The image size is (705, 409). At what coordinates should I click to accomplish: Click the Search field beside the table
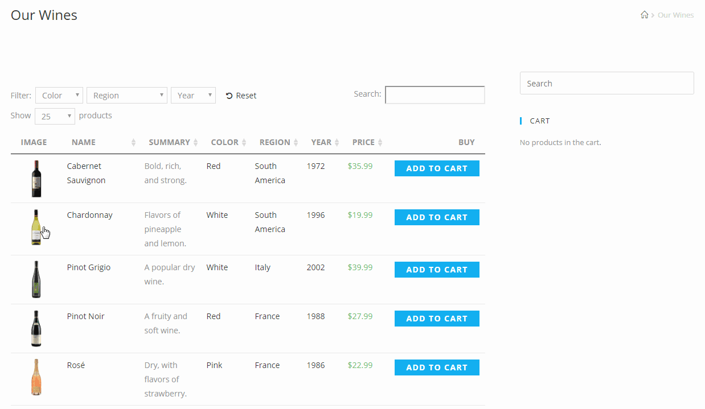point(435,94)
